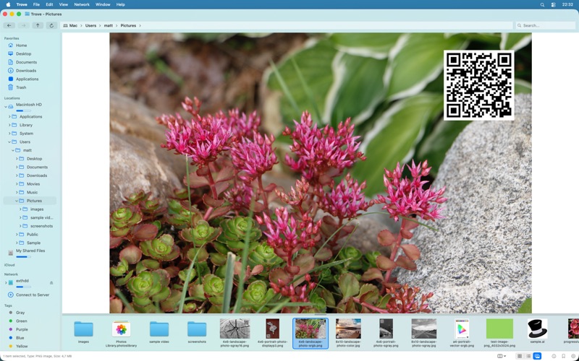Eject the exthdd network drive
The height and width of the screenshot is (361, 579).
tap(51, 283)
